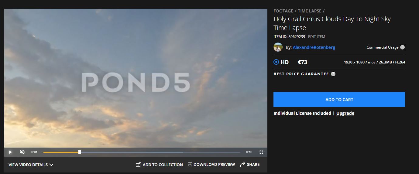
Task: Open AlexandreRotenberg's profile
Action: pos(314,47)
